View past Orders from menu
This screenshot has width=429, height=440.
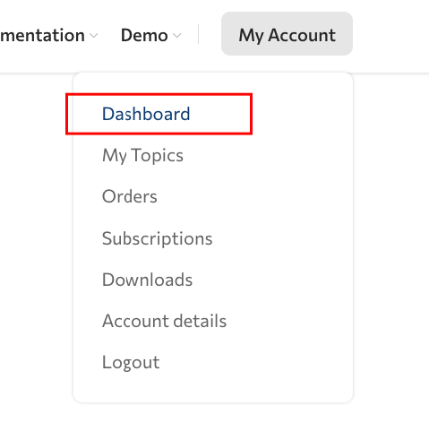pos(130,196)
